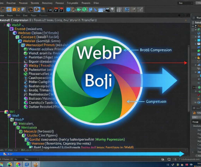
Task: Select the 'Meense' tree row near bottom
Action: (x=59, y=143)
